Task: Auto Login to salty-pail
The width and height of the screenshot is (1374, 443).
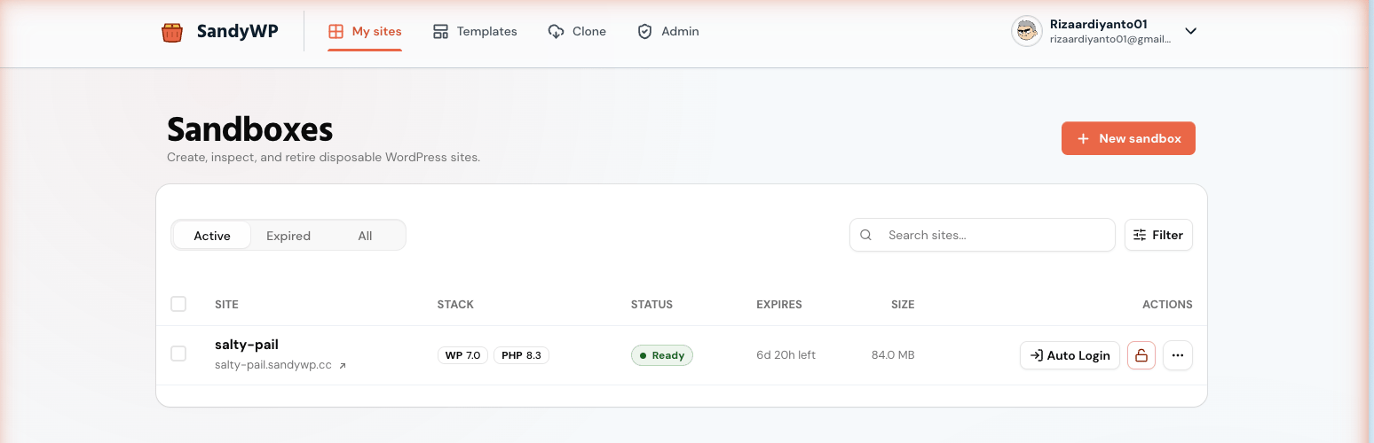Action: [x=1070, y=355]
